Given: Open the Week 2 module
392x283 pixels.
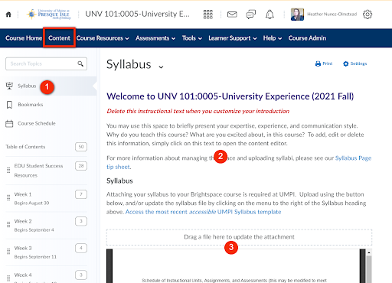Looking at the screenshot, I should [x=23, y=221].
